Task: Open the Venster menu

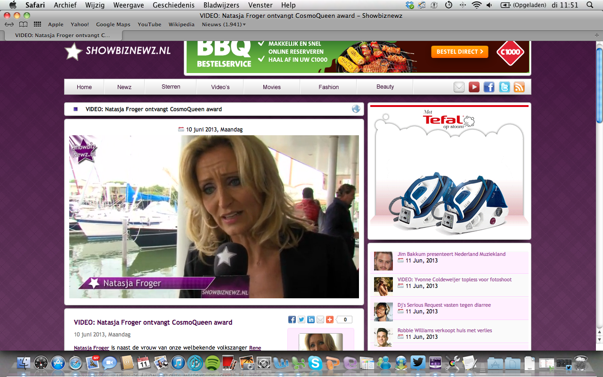Action: tap(261, 5)
